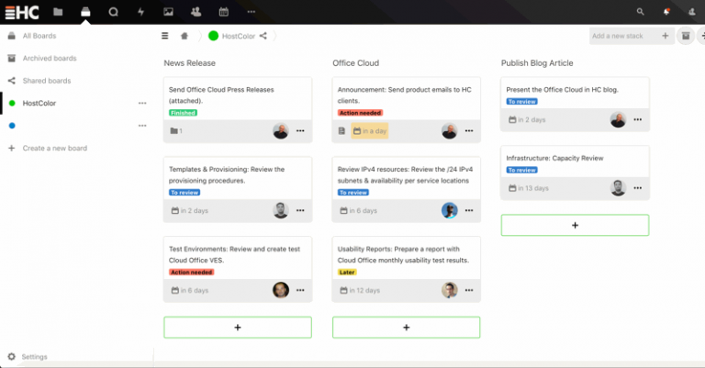Click the green HostColor board color dot
The image size is (705, 368).
tap(214, 36)
